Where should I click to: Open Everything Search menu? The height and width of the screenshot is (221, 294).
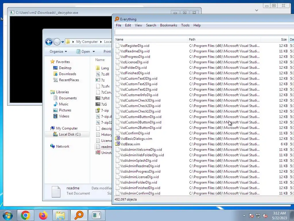(x=151, y=25)
